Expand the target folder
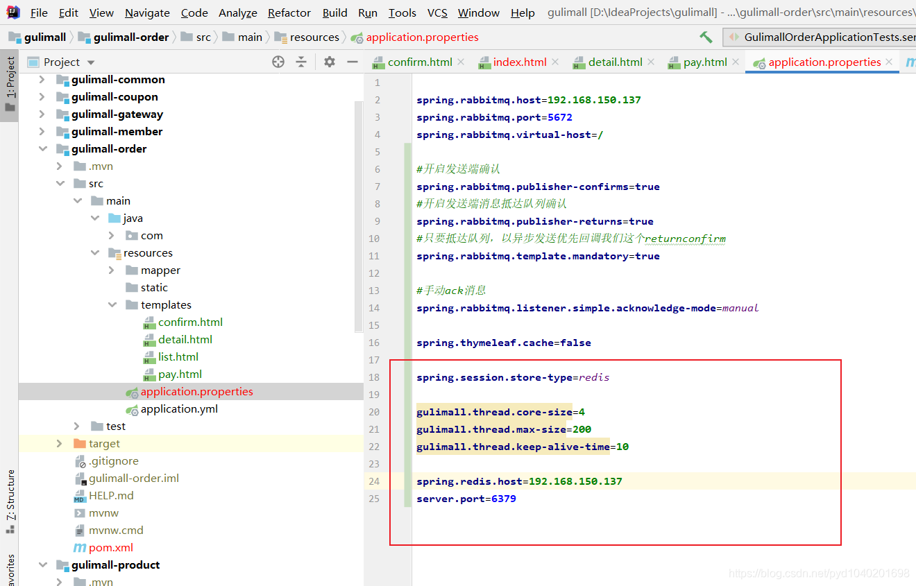Screen dimensions: 916x586 click(60, 443)
